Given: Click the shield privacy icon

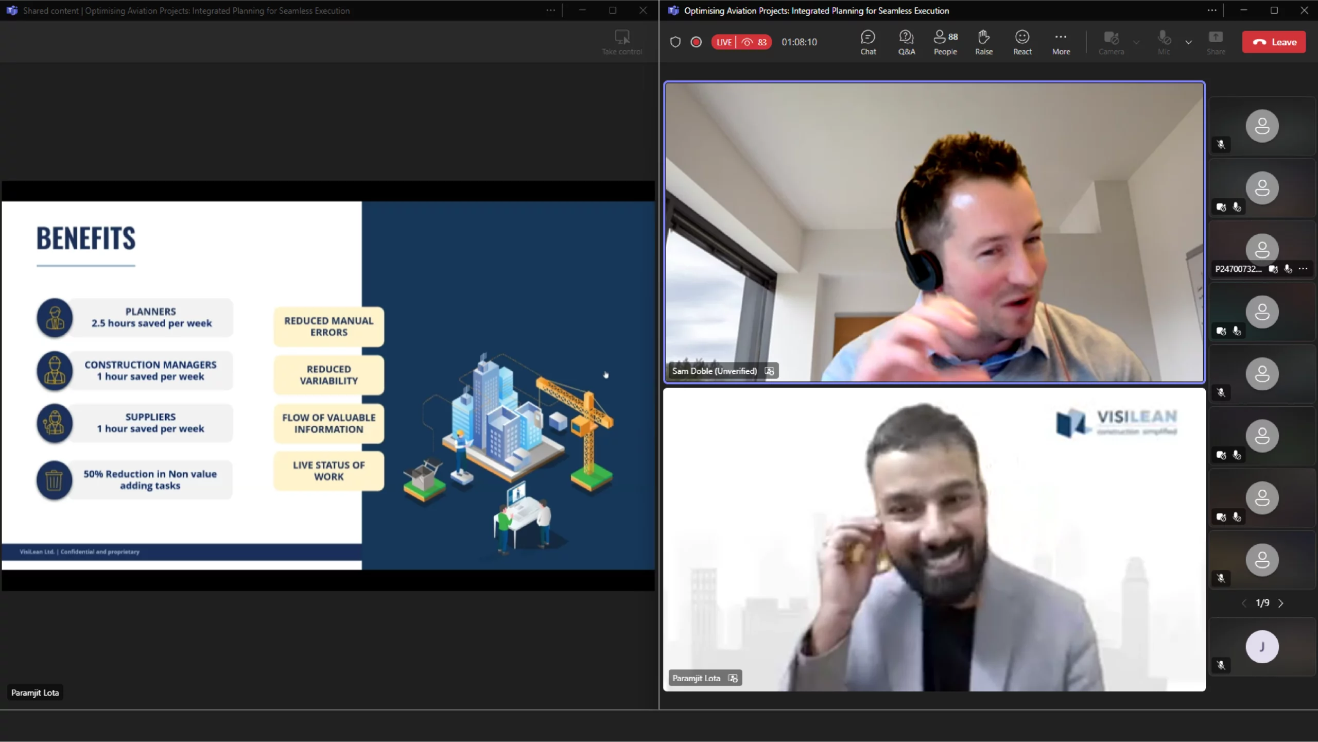Looking at the screenshot, I should click(x=675, y=42).
